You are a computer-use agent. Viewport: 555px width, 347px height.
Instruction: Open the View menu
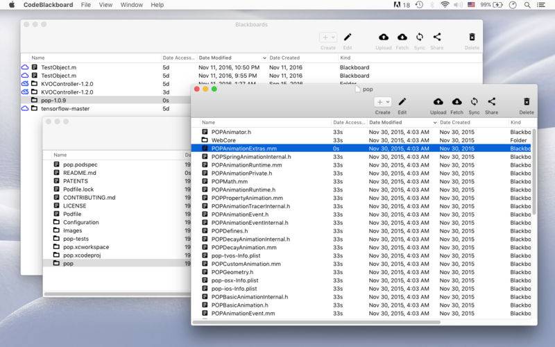tap(105, 5)
